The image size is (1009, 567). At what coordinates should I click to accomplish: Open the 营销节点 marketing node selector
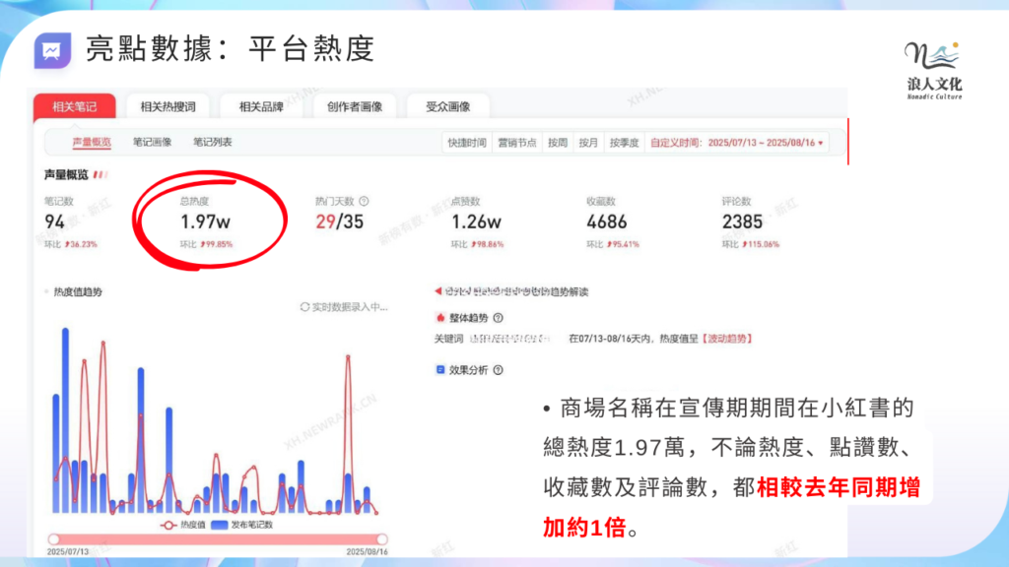click(517, 143)
